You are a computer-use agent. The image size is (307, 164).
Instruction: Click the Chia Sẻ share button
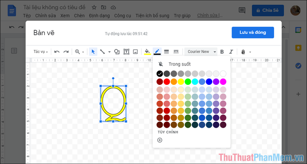point(268,10)
